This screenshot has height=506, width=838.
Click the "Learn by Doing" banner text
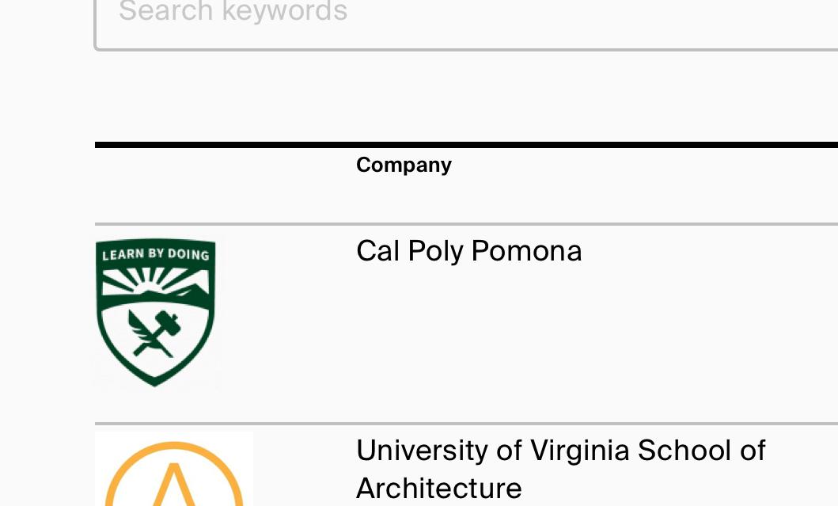pyautogui.click(x=155, y=254)
